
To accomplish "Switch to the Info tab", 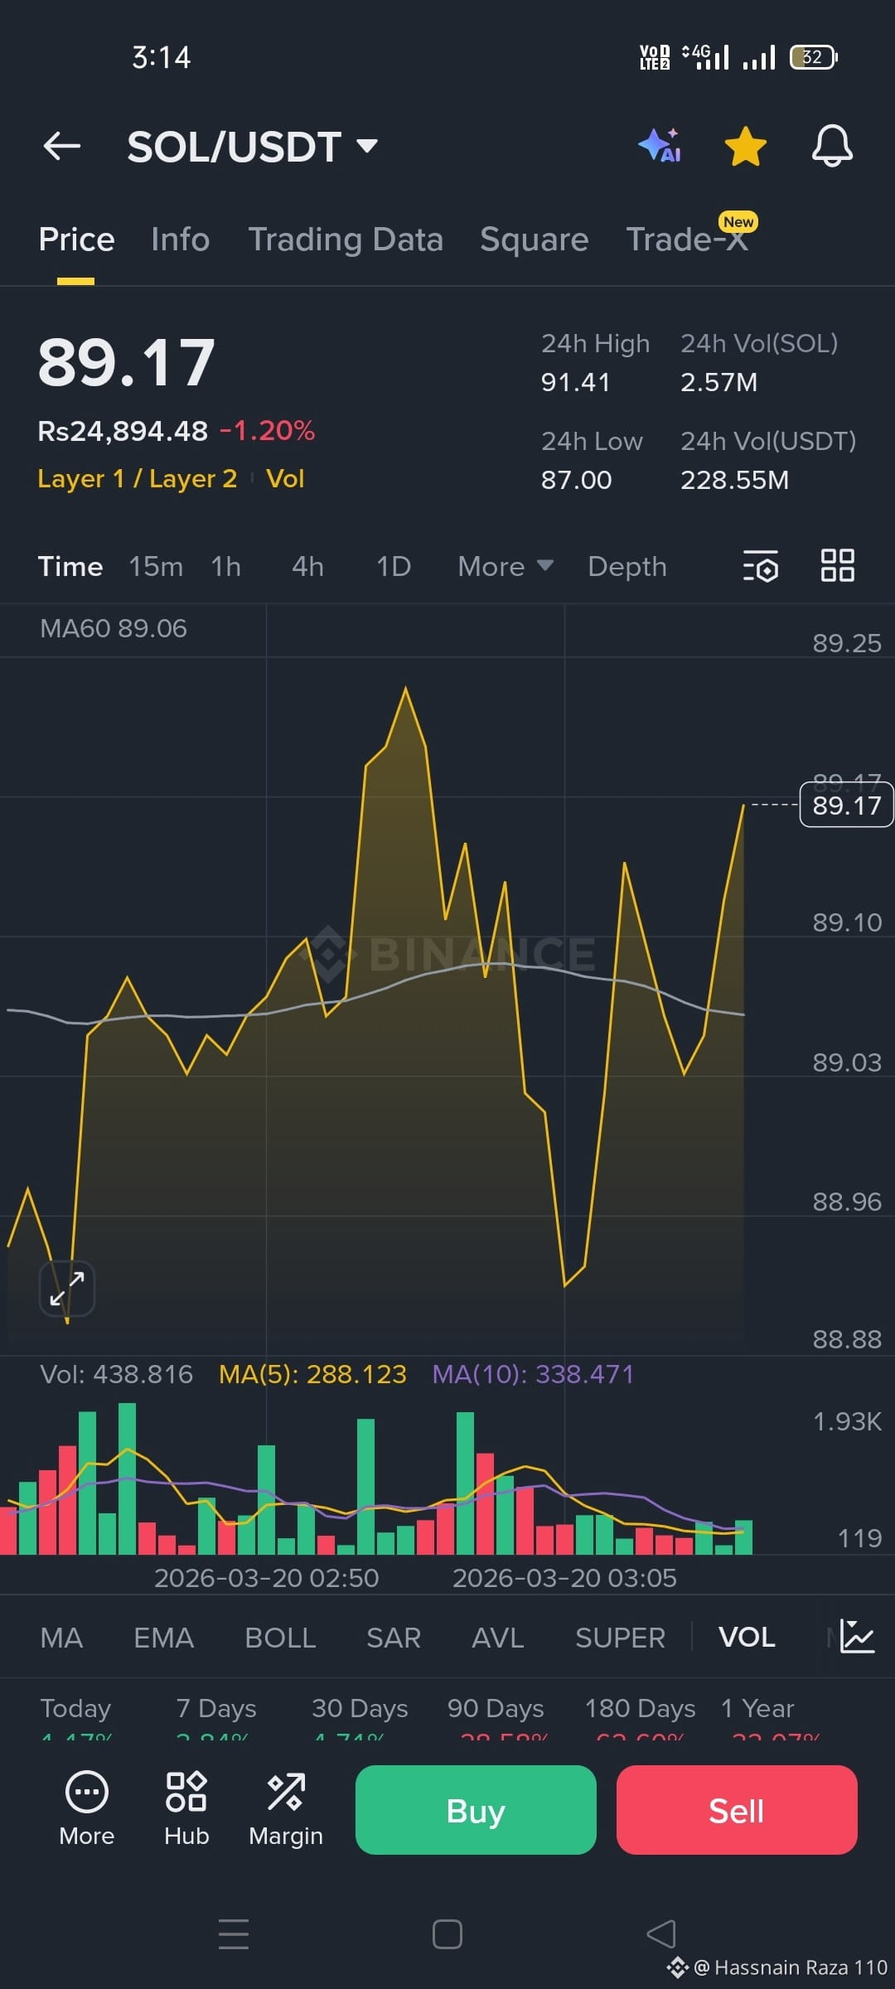I will [x=180, y=240].
